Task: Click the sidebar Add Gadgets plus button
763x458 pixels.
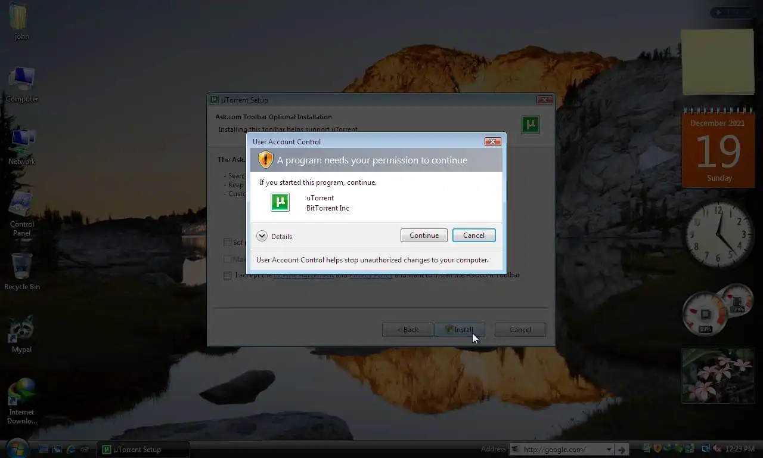Action: coord(718,12)
